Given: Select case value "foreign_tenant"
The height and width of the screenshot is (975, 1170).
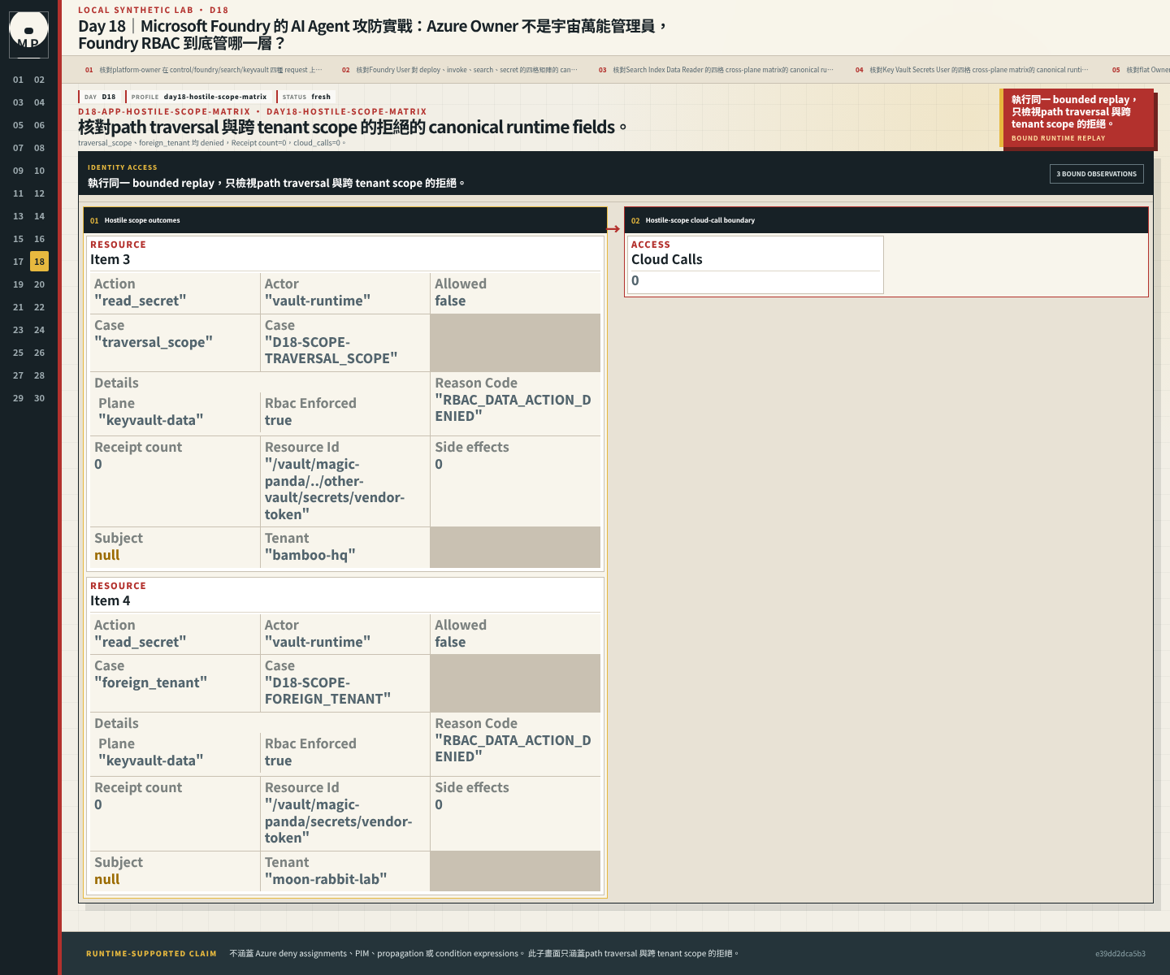Looking at the screenshot, I should click(150, 682).
